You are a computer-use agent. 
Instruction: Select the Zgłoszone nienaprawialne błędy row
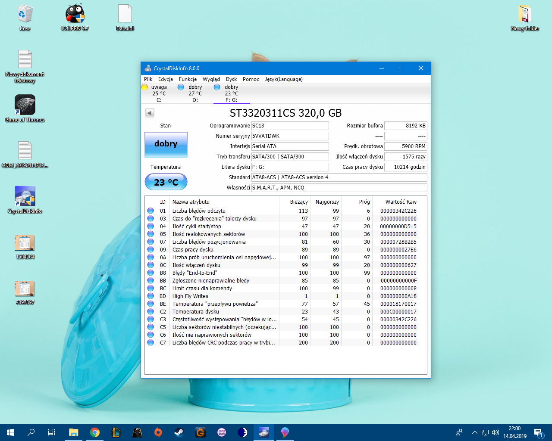pyautogui.click(x=282, y=281)
